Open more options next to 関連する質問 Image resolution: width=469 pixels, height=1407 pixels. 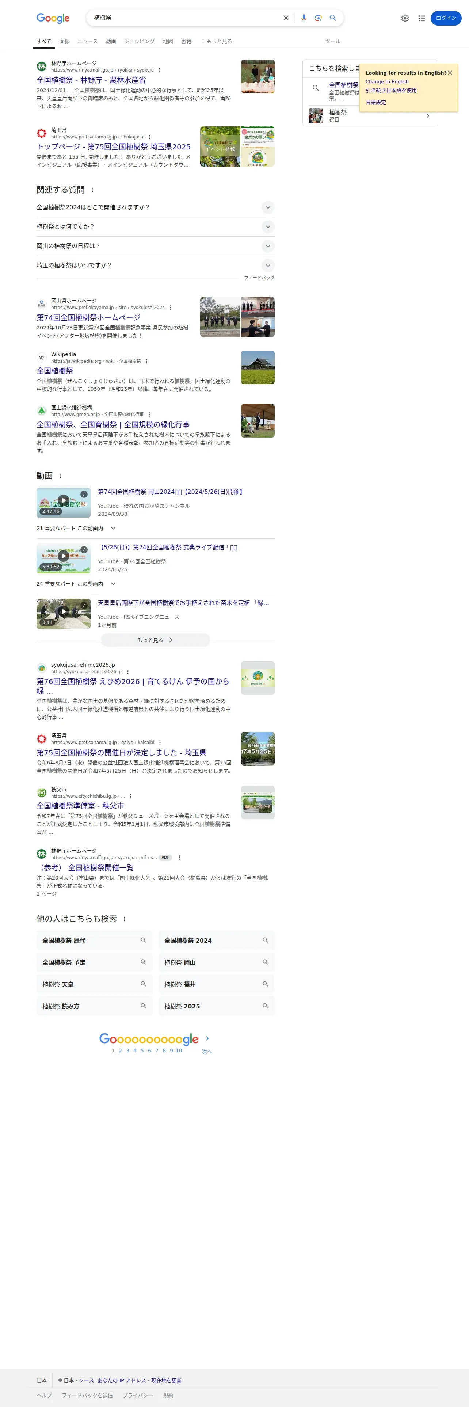pyautogui.click(x=92, y=190)
